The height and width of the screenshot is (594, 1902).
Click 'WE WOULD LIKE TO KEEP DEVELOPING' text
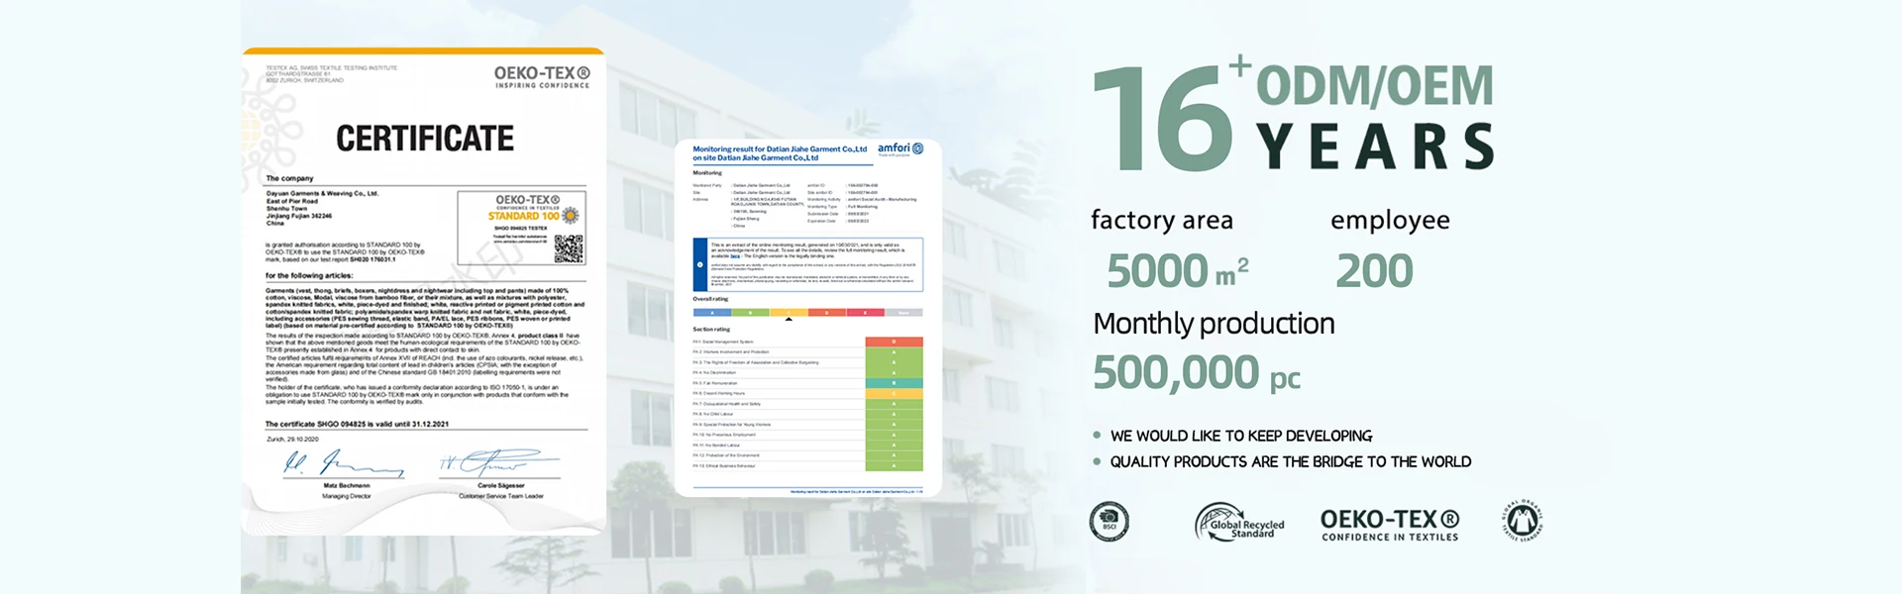coord(1241,436)
